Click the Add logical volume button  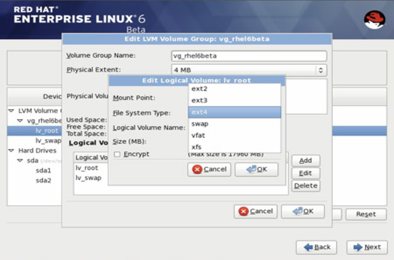pyautogui.click(x=306, y=161)
